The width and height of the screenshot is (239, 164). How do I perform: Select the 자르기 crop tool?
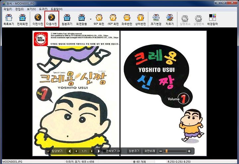170,20
